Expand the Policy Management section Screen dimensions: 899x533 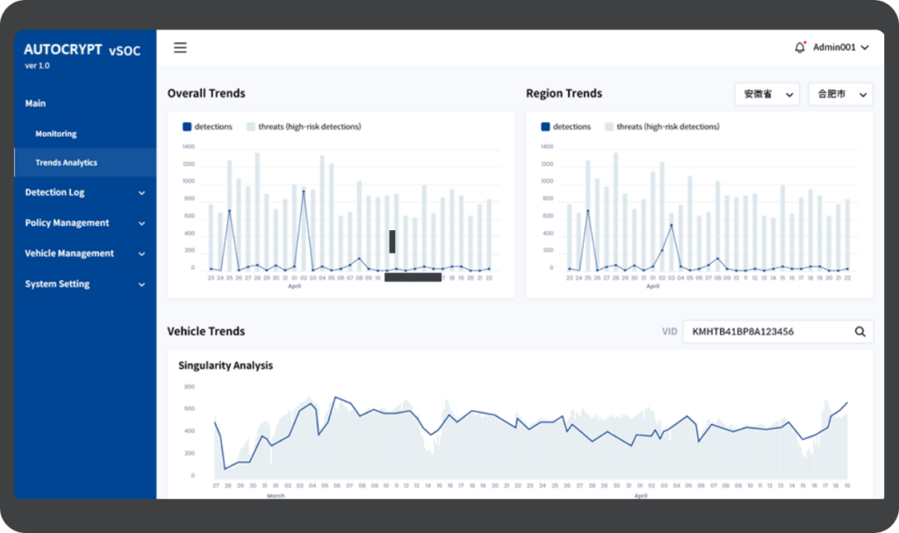(x=84, y=223)
